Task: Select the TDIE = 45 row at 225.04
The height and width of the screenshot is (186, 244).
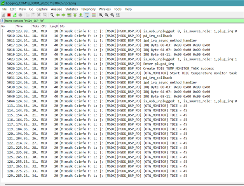Action: 122,148
